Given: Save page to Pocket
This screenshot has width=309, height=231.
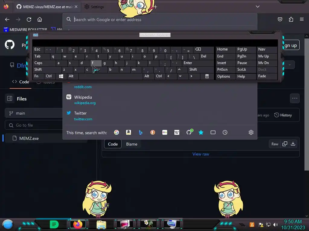Looking at the screenshot, I should point(280,19).
